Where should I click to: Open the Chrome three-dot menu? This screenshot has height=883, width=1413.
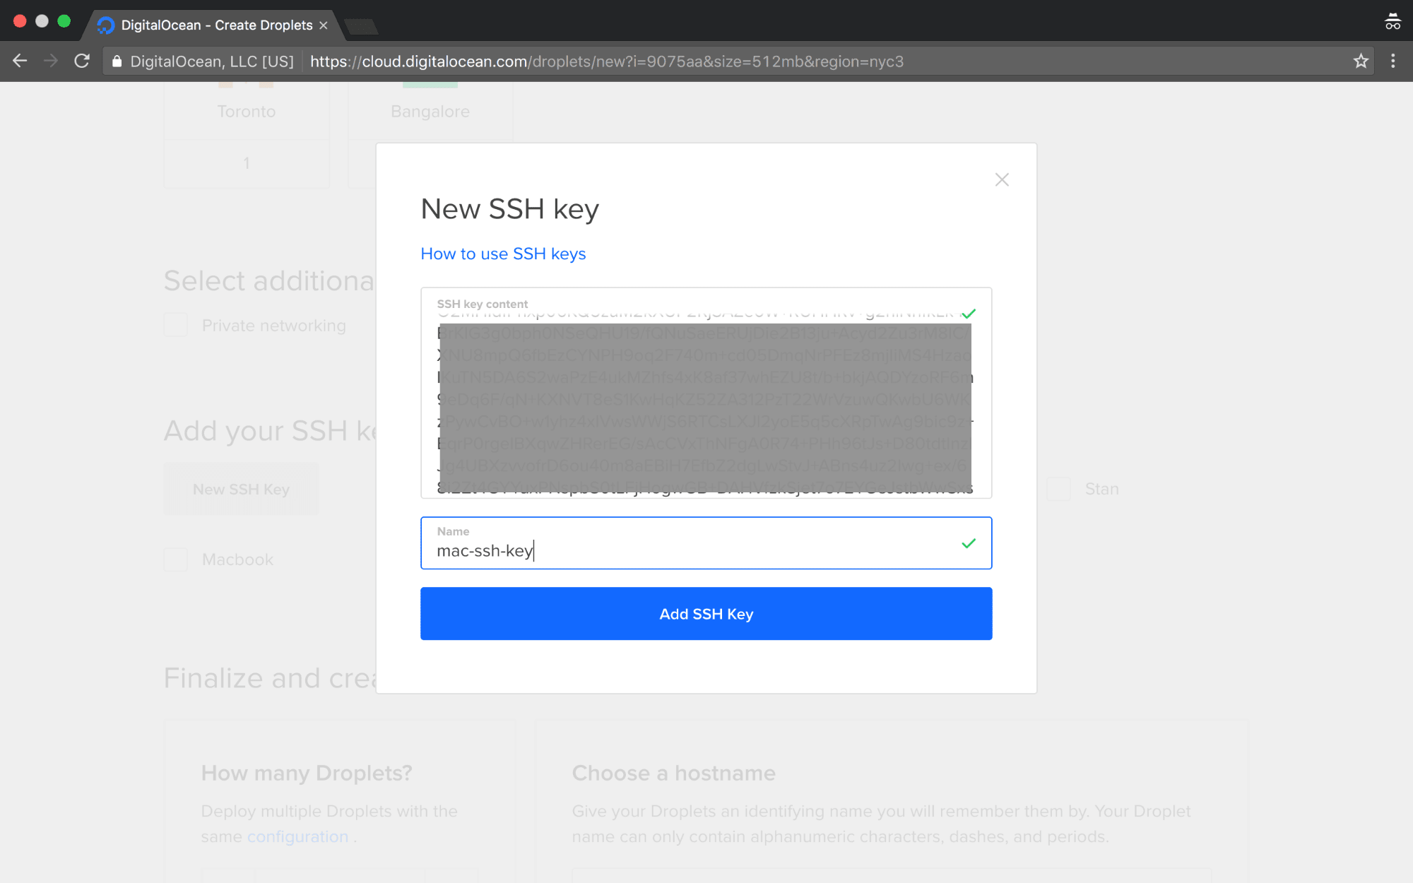click(1393, 61)
